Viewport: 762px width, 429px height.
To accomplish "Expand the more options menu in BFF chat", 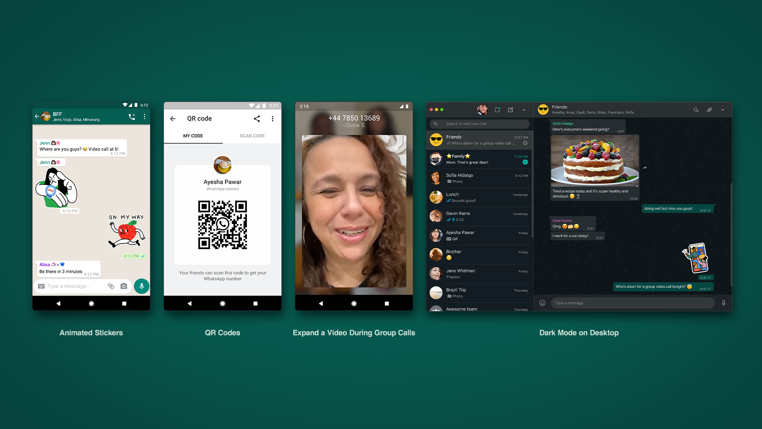I will (x=146, y=117).
